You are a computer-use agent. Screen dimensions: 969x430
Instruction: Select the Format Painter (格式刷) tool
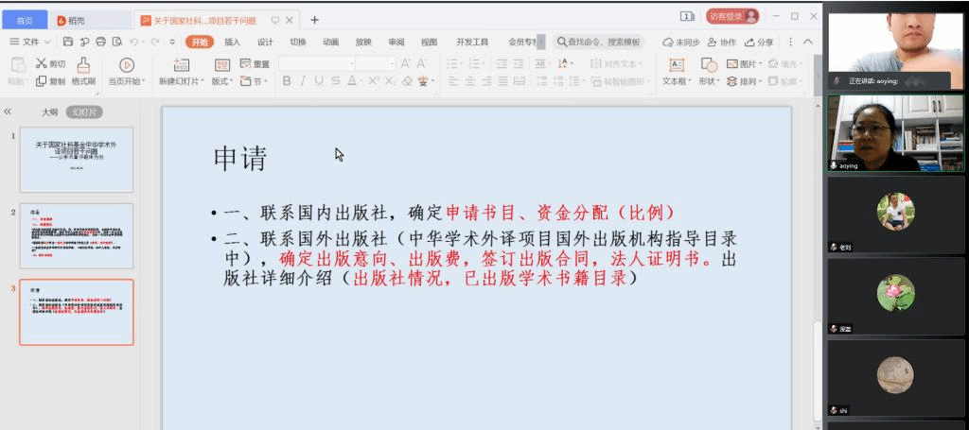83,71
